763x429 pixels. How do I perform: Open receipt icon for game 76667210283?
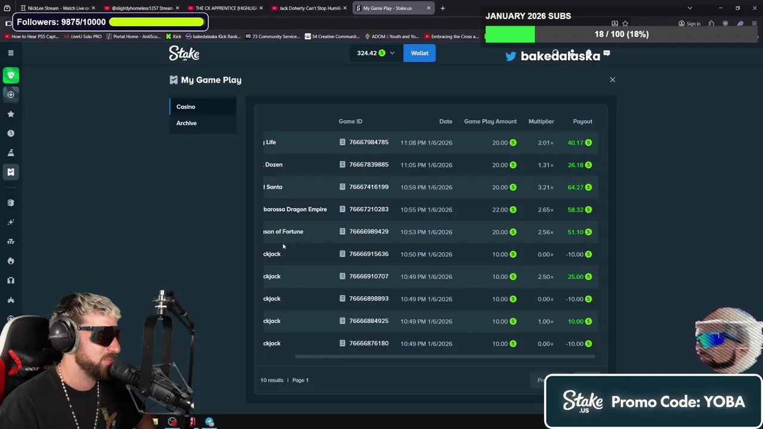(x=342, y=209)
